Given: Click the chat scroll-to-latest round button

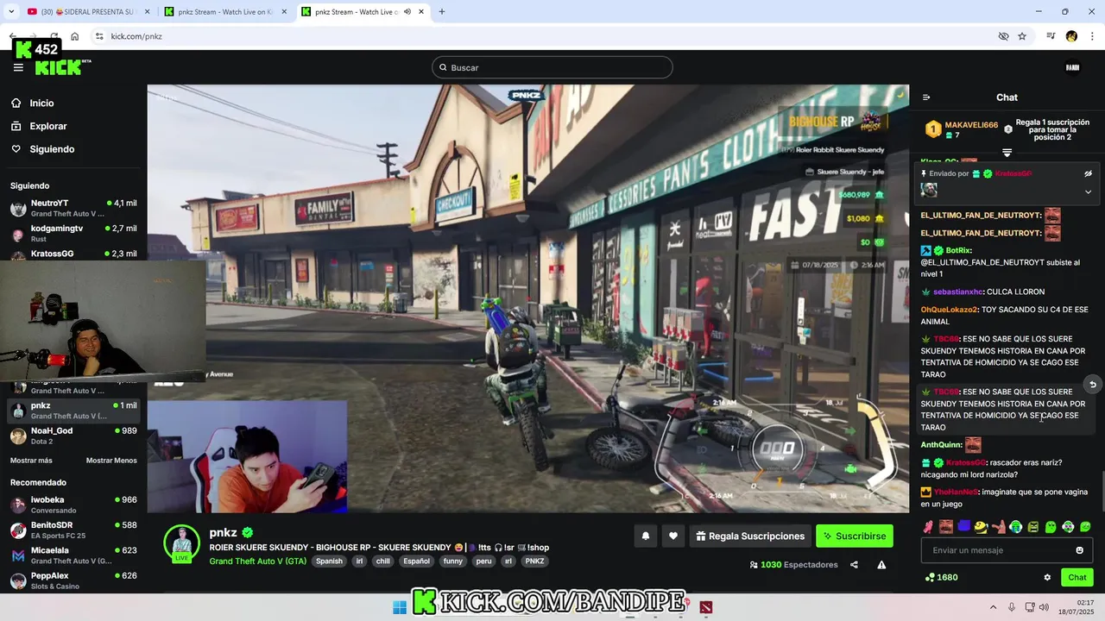Looking at the screenshot, I should (1092, 385).
